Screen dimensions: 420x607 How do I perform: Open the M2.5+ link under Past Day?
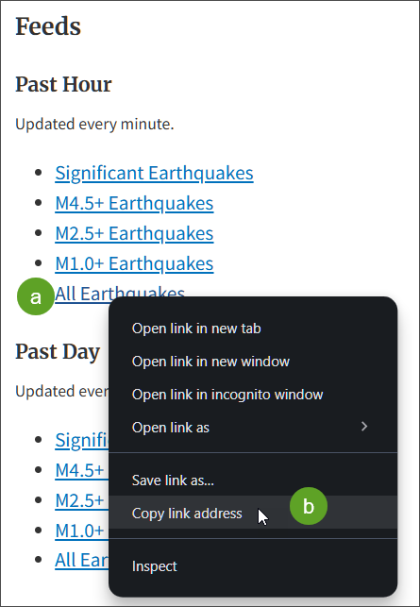(82, 500)
